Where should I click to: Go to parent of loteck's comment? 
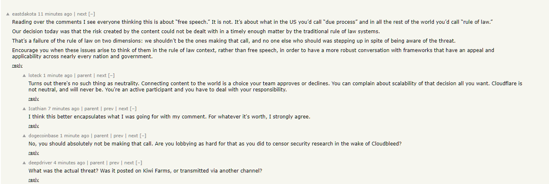pyautogui.click(x=84, y=75)
